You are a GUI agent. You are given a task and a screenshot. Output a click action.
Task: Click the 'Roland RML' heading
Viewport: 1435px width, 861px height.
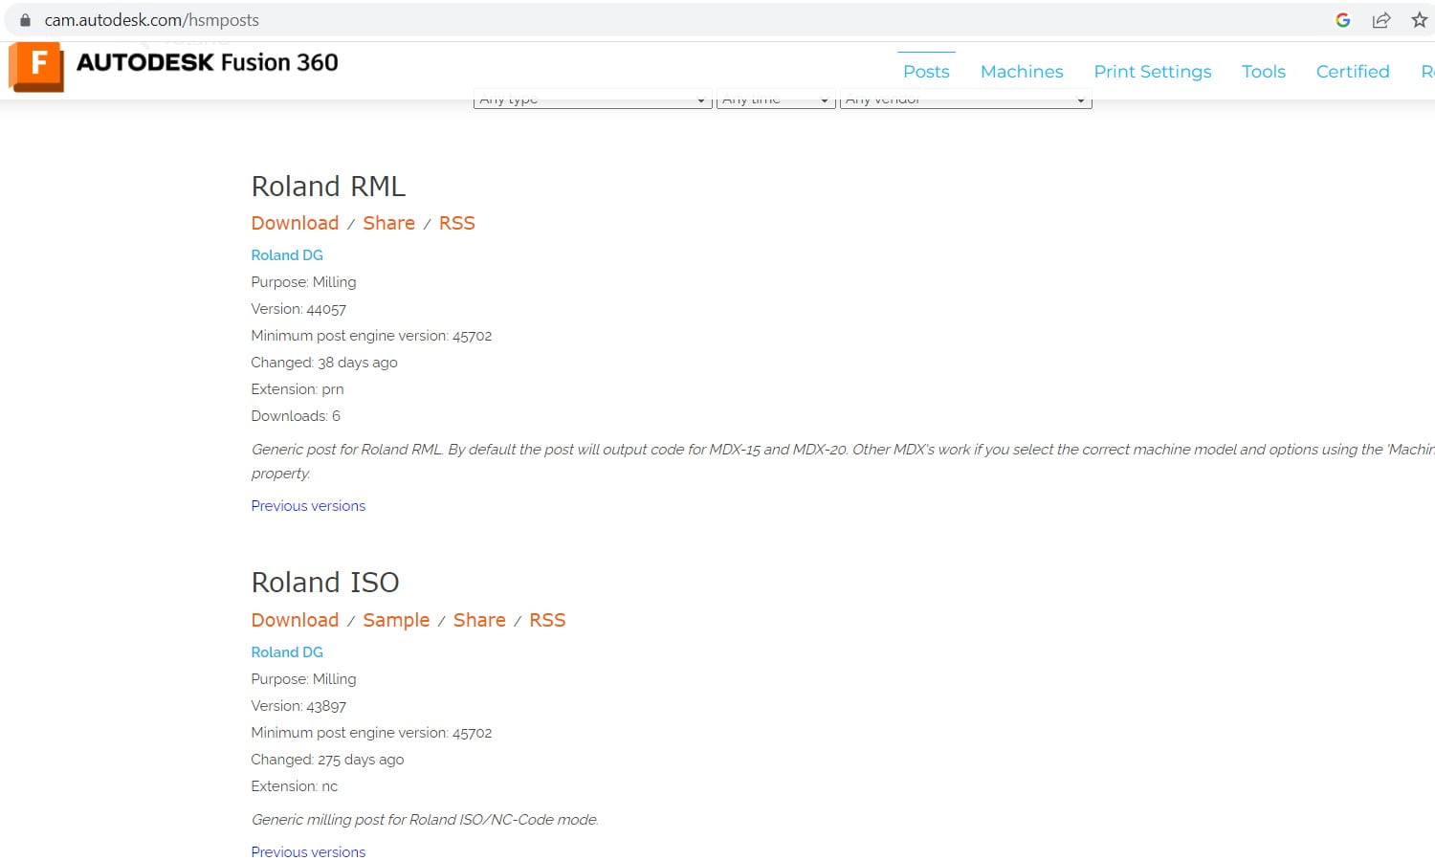click(328, 187)
